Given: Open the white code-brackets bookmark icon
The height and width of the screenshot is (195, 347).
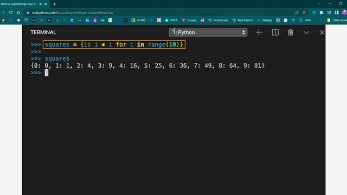Looking at the screenshot, I should click(x=110, y=20).
